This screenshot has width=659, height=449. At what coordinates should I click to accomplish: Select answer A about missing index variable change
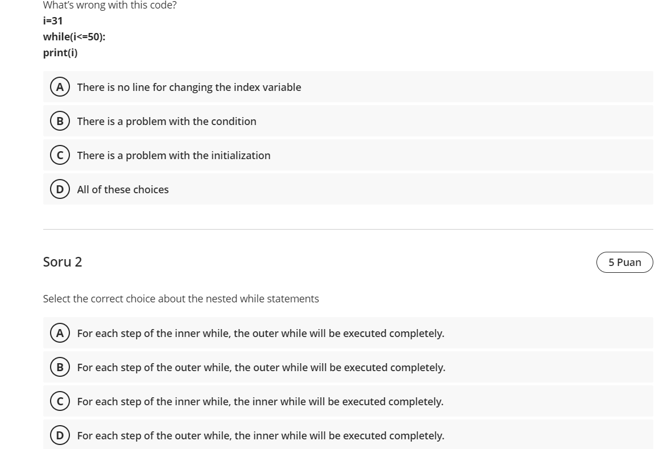point(189,87)
